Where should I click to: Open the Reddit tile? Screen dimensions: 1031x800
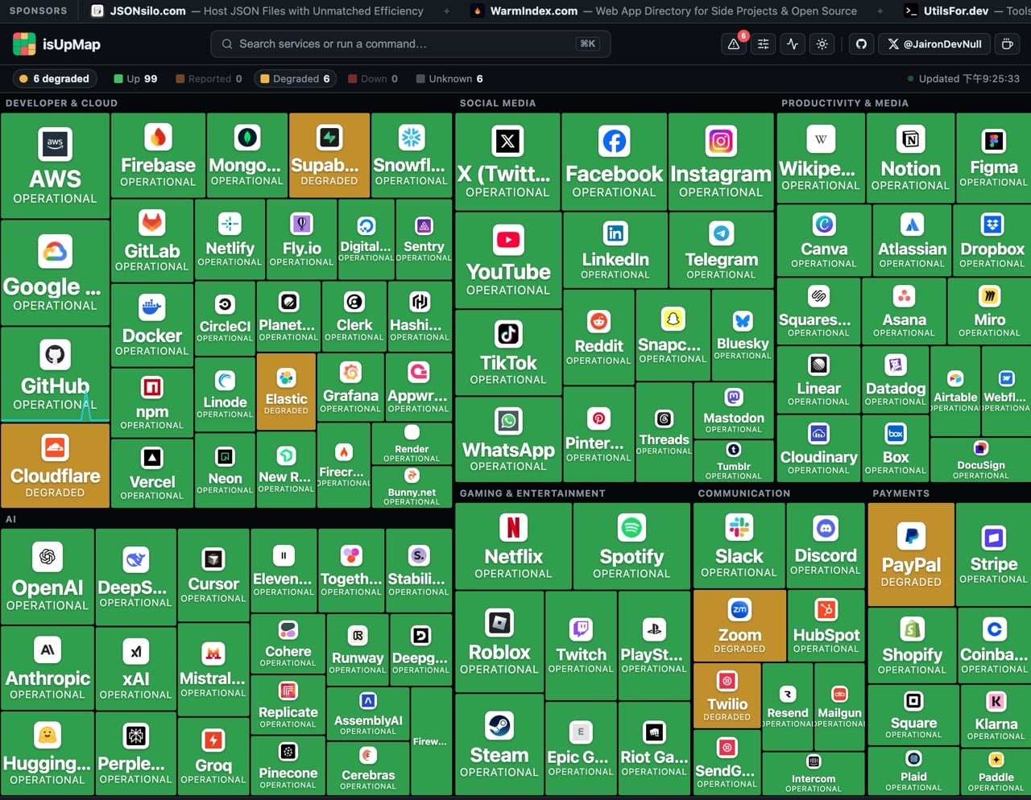point(598,336)
